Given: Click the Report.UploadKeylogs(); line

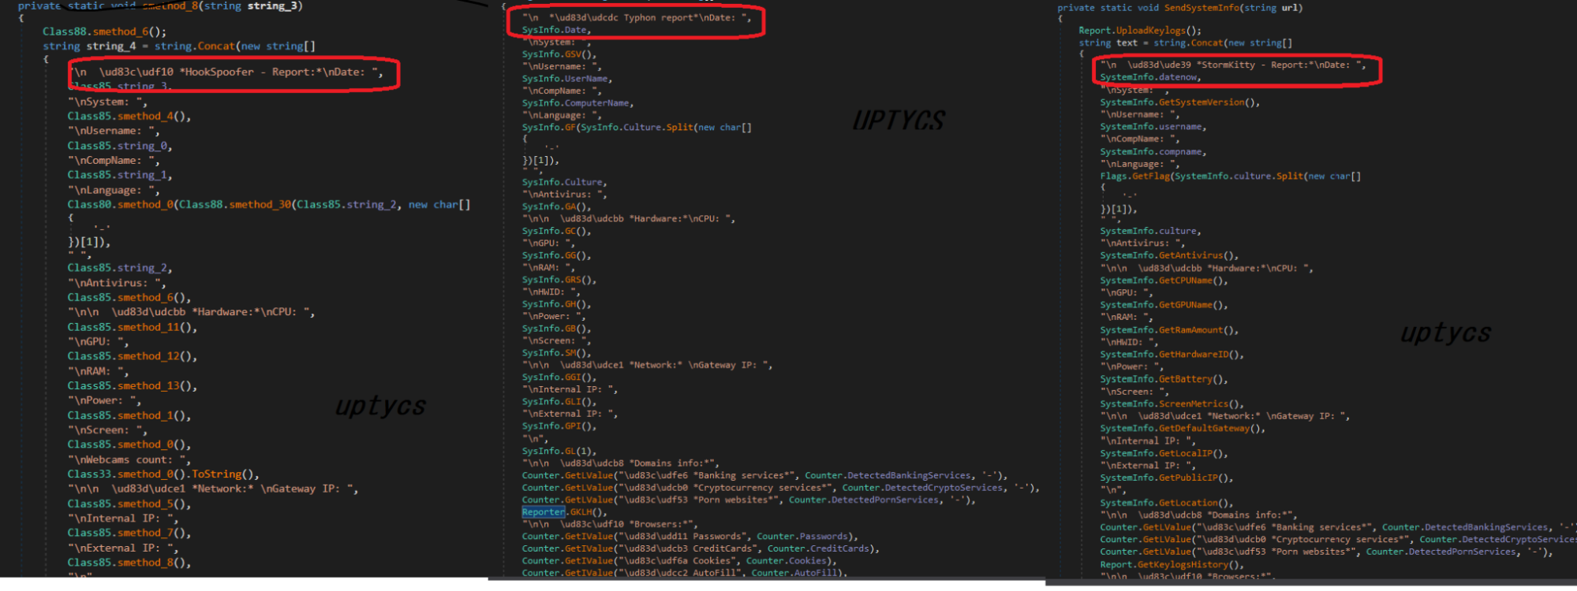Looking at the screenshot, I should tap(1140, 31).
